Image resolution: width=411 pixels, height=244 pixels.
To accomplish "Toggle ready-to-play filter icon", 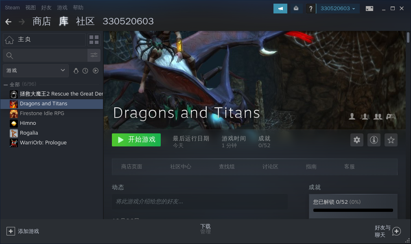I will coord(96,71).
